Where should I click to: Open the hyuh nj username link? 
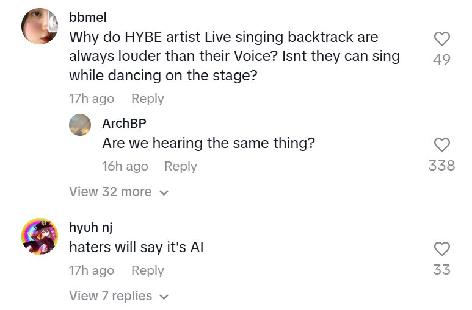91,228
